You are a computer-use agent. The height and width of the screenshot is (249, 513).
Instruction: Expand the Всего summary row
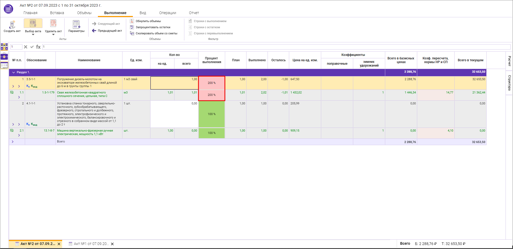coord(13,142)
